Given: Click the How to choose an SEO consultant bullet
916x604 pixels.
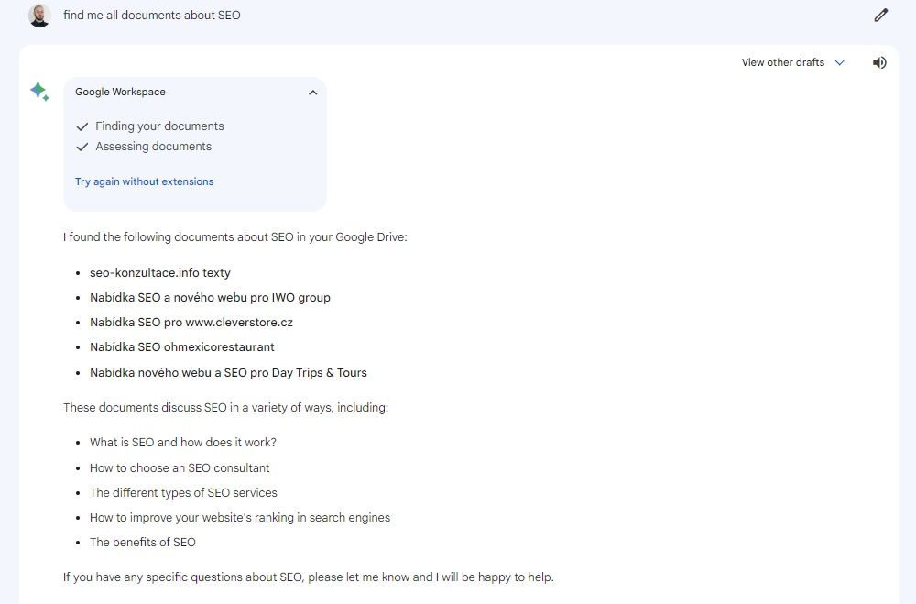Looking at the screenshot, I should click(180, 467).
